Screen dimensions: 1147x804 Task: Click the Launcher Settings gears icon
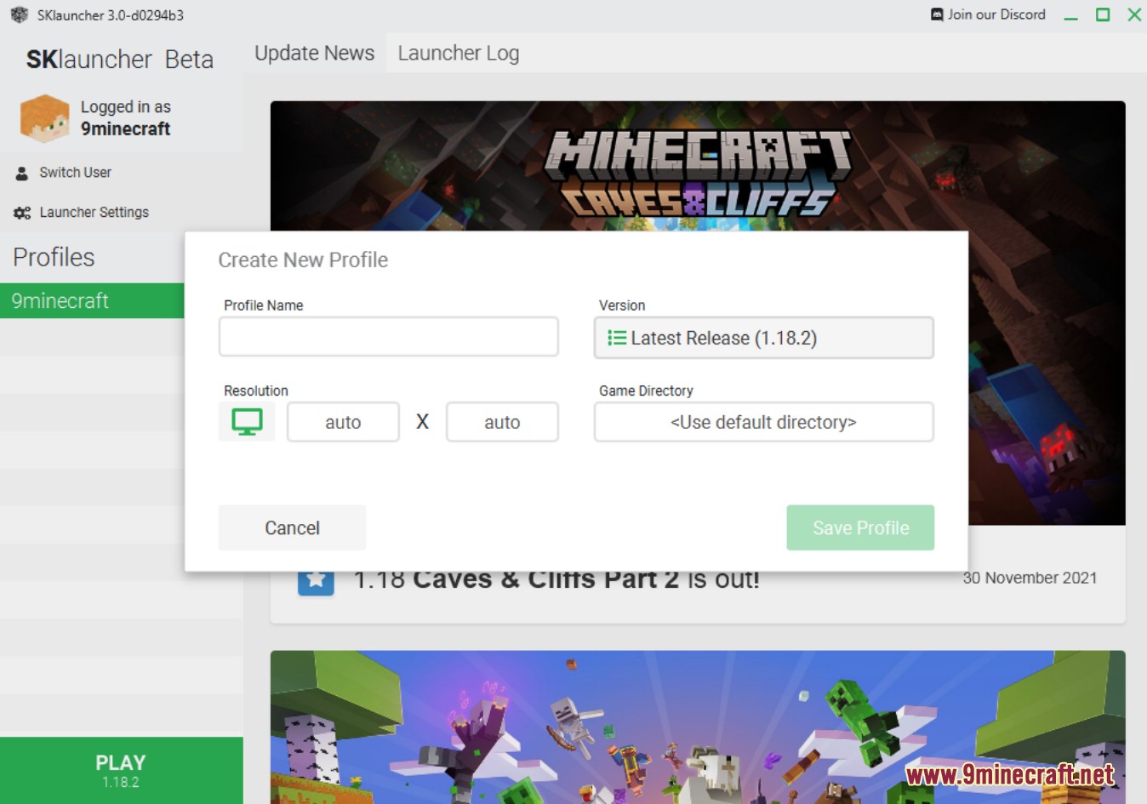[22, 213]
